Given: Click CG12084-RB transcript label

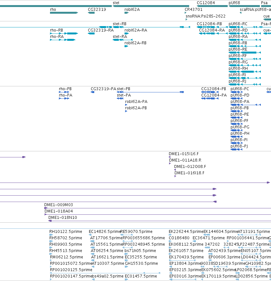Looking at the screenshot, I should (x=209, y=24).
